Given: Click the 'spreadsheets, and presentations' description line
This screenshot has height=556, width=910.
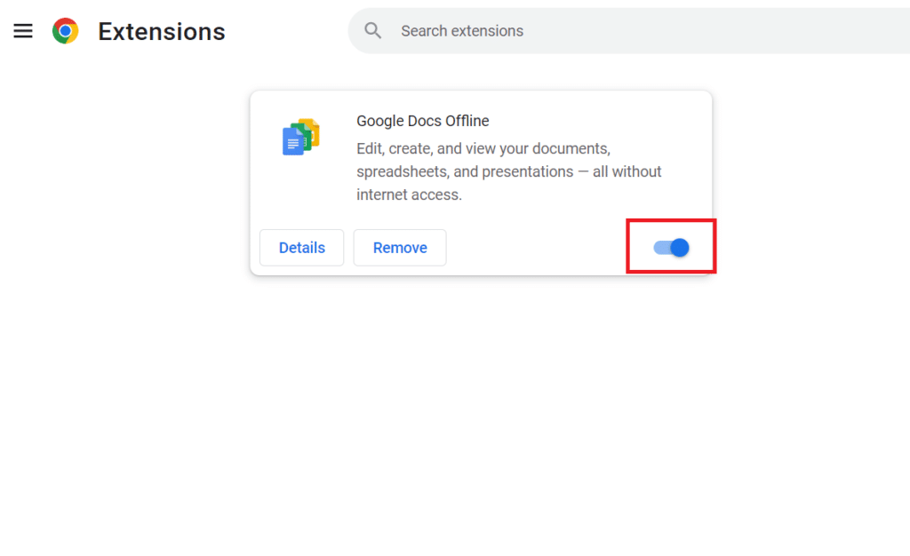Looking at the screenshot, I should tap(508, 171).
